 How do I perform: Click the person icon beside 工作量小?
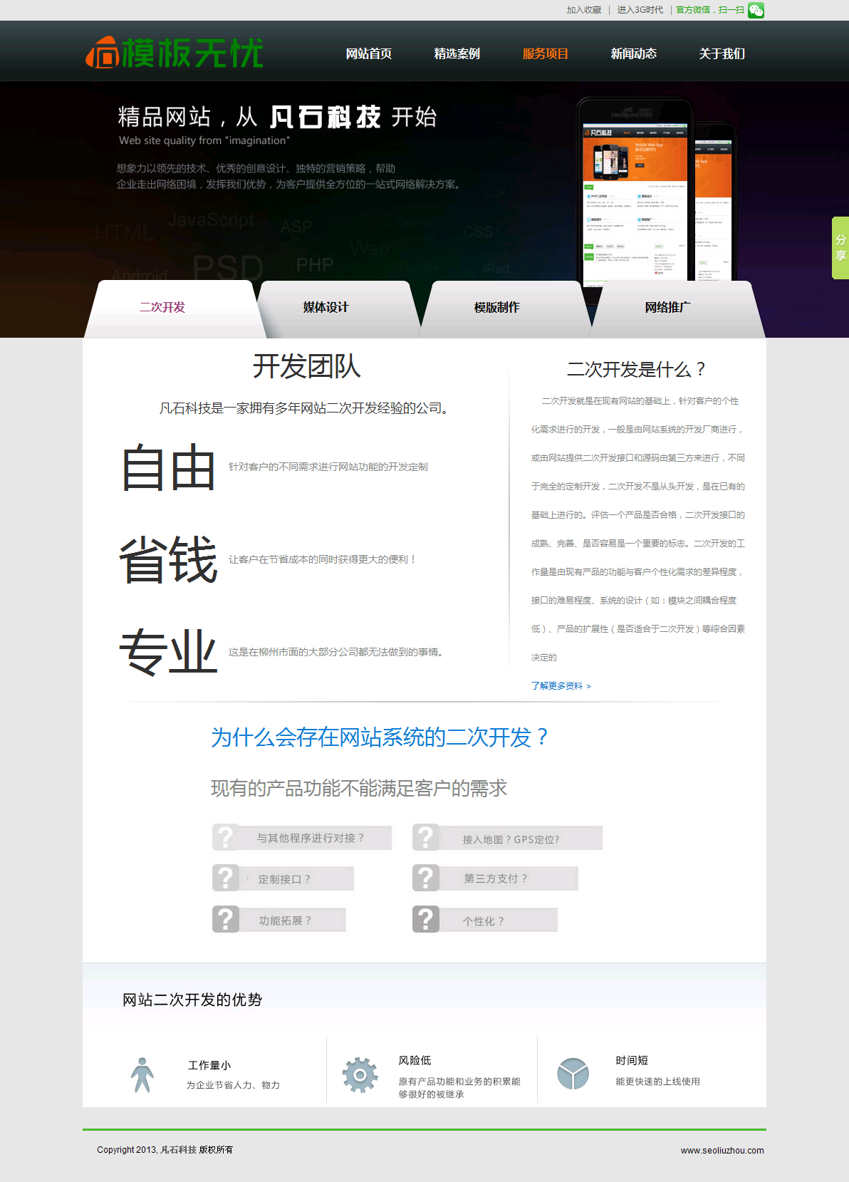point(142,1074)
